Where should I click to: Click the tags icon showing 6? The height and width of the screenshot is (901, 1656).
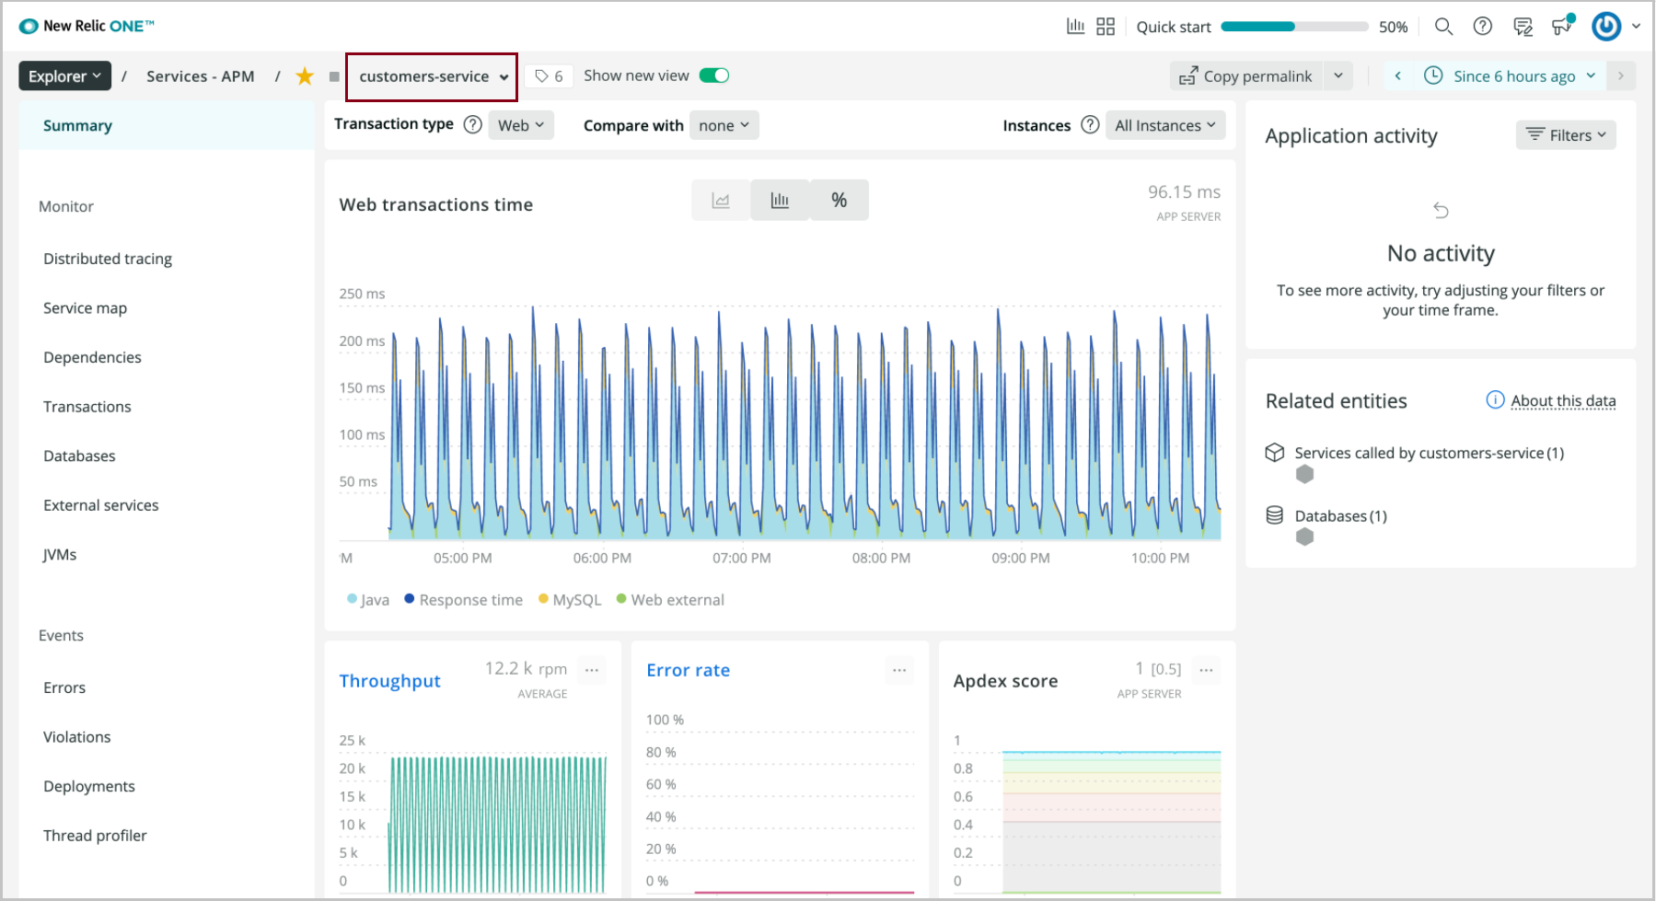click(x=550, y=76)
